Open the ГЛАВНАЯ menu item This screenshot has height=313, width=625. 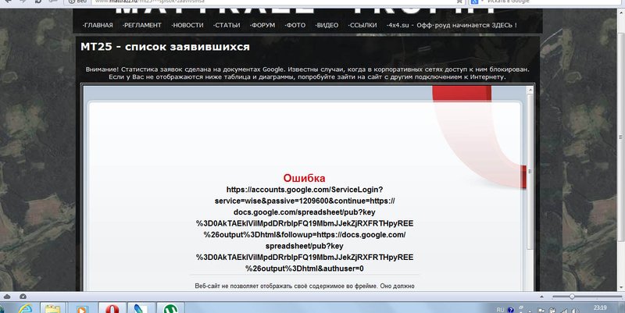(98, 25)
